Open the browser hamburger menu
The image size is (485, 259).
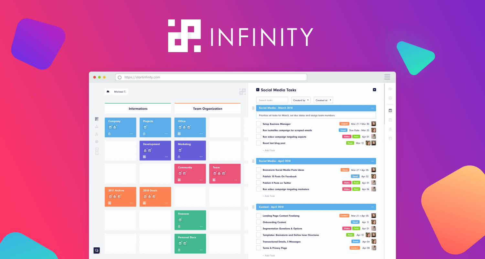(387, 77)
